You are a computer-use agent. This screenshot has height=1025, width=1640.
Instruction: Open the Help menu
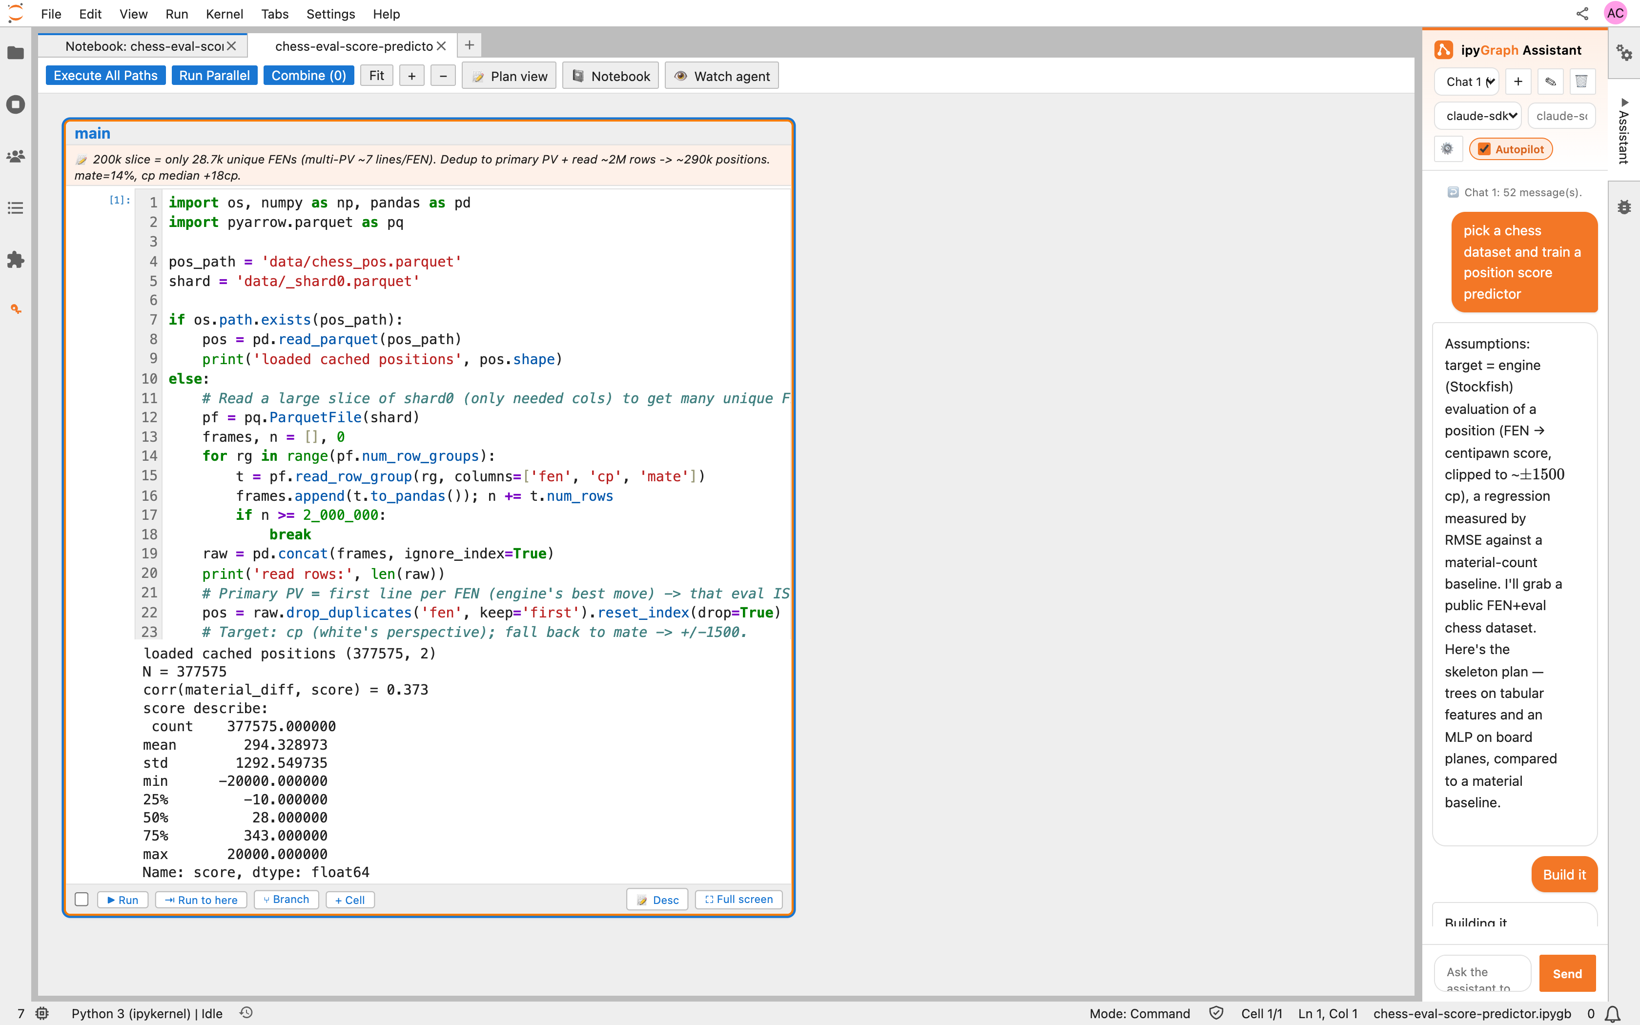[386, 14]
